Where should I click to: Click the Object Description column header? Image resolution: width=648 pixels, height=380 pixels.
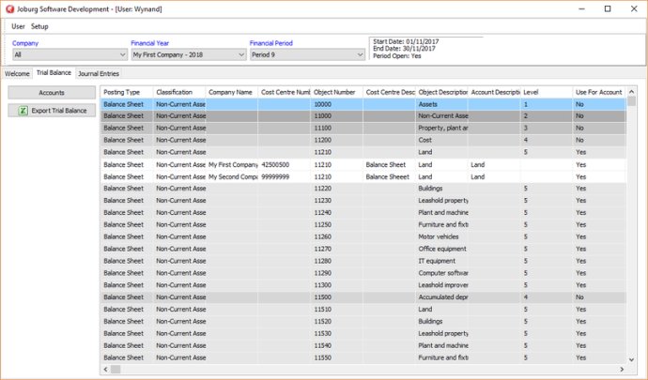[x=441, y=92]
